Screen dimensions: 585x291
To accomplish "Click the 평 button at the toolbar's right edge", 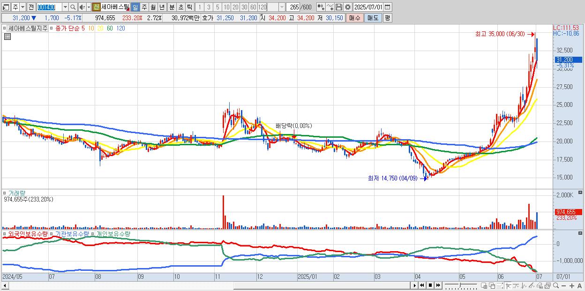I will (387, 18).
